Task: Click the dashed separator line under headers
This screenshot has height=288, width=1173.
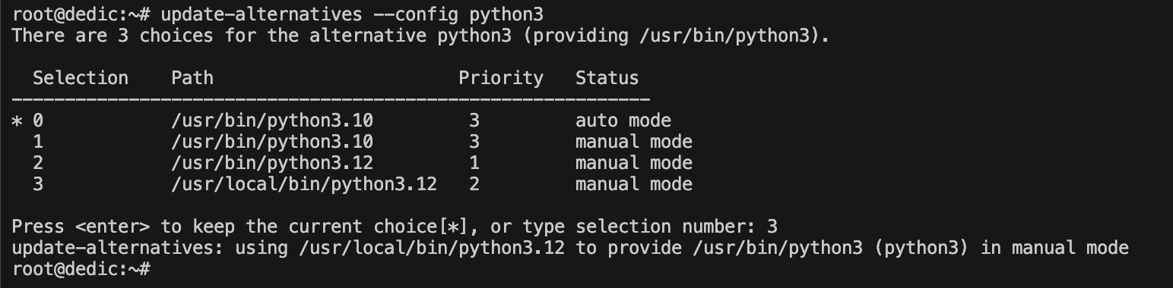Action: 331,99
